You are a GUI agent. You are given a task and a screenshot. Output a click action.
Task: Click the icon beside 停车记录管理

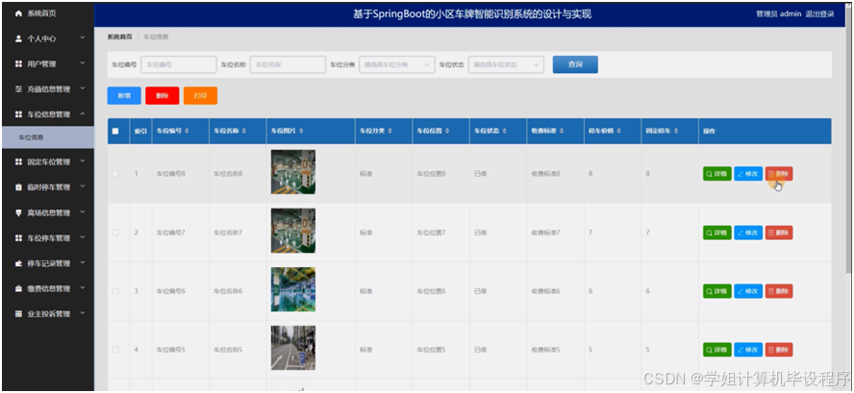pyautogui.click(x=18, y=263)
